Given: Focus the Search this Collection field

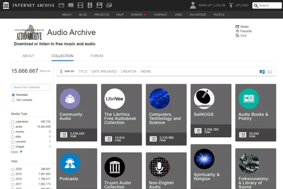Looking at the screenshot, I should pos(31,87).
